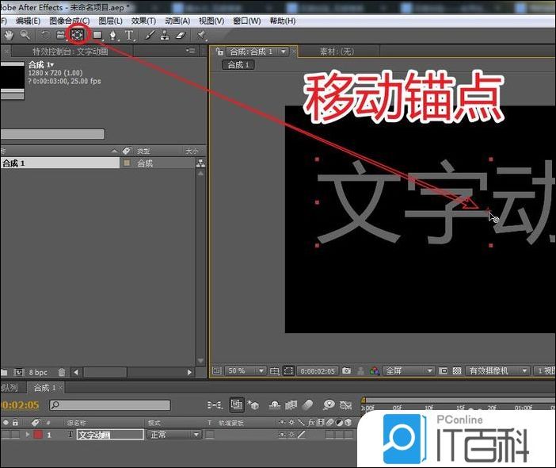The height and width of the screenshot is (468, 556).
Task: Click the always preview this view icon
Action: pyautogui.click(x=216, y=370)
